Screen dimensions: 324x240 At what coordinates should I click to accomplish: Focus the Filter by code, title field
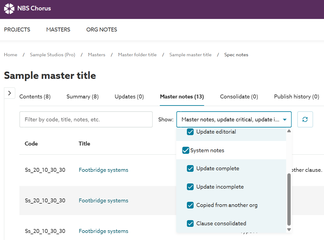(86, 119)
